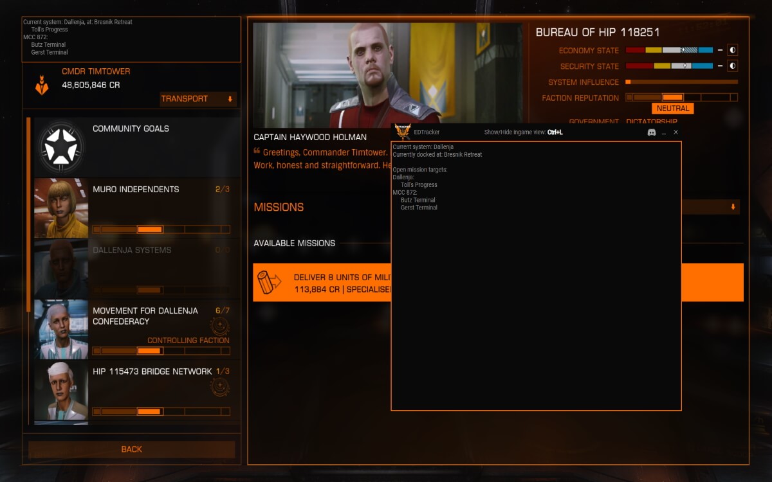Select the Community Goals emblem icon

pyautogui.click(x=61, y=146)
